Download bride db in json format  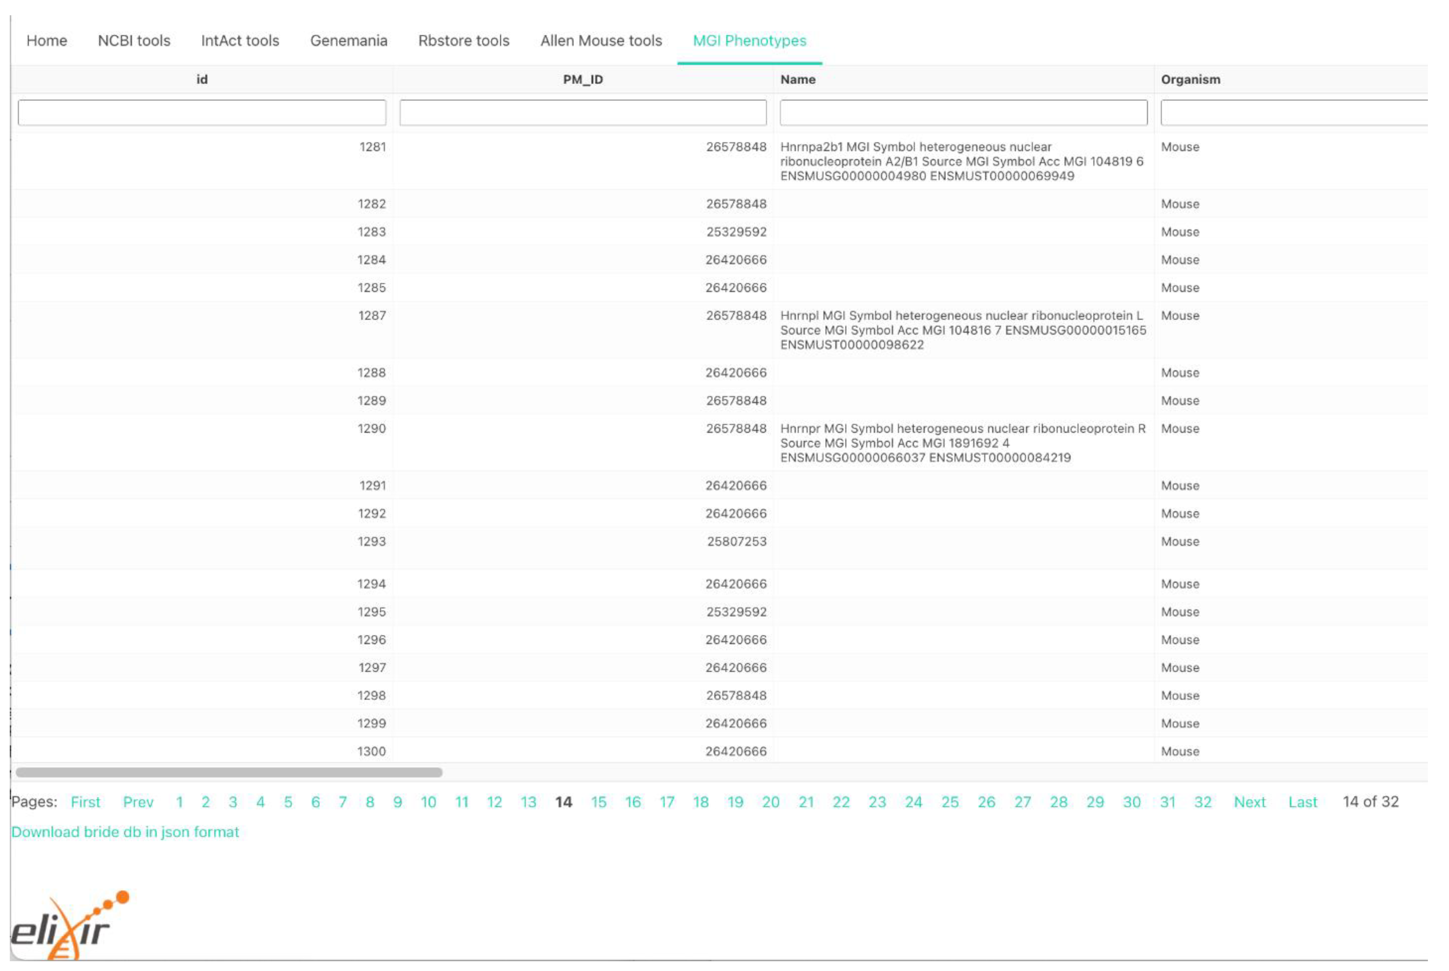(x=125, y=832)
